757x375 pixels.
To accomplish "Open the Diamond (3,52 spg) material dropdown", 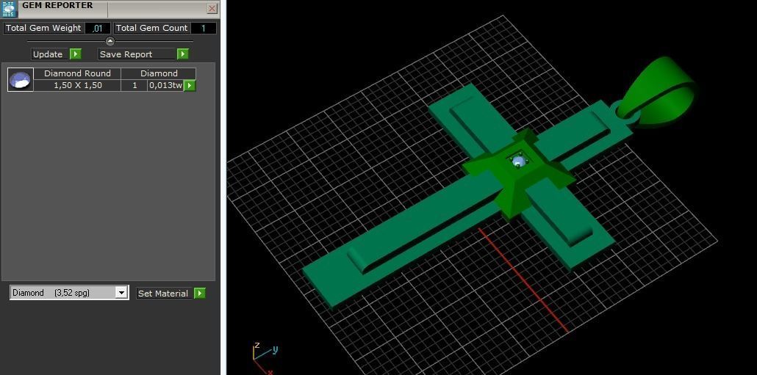I will [69, 293].
